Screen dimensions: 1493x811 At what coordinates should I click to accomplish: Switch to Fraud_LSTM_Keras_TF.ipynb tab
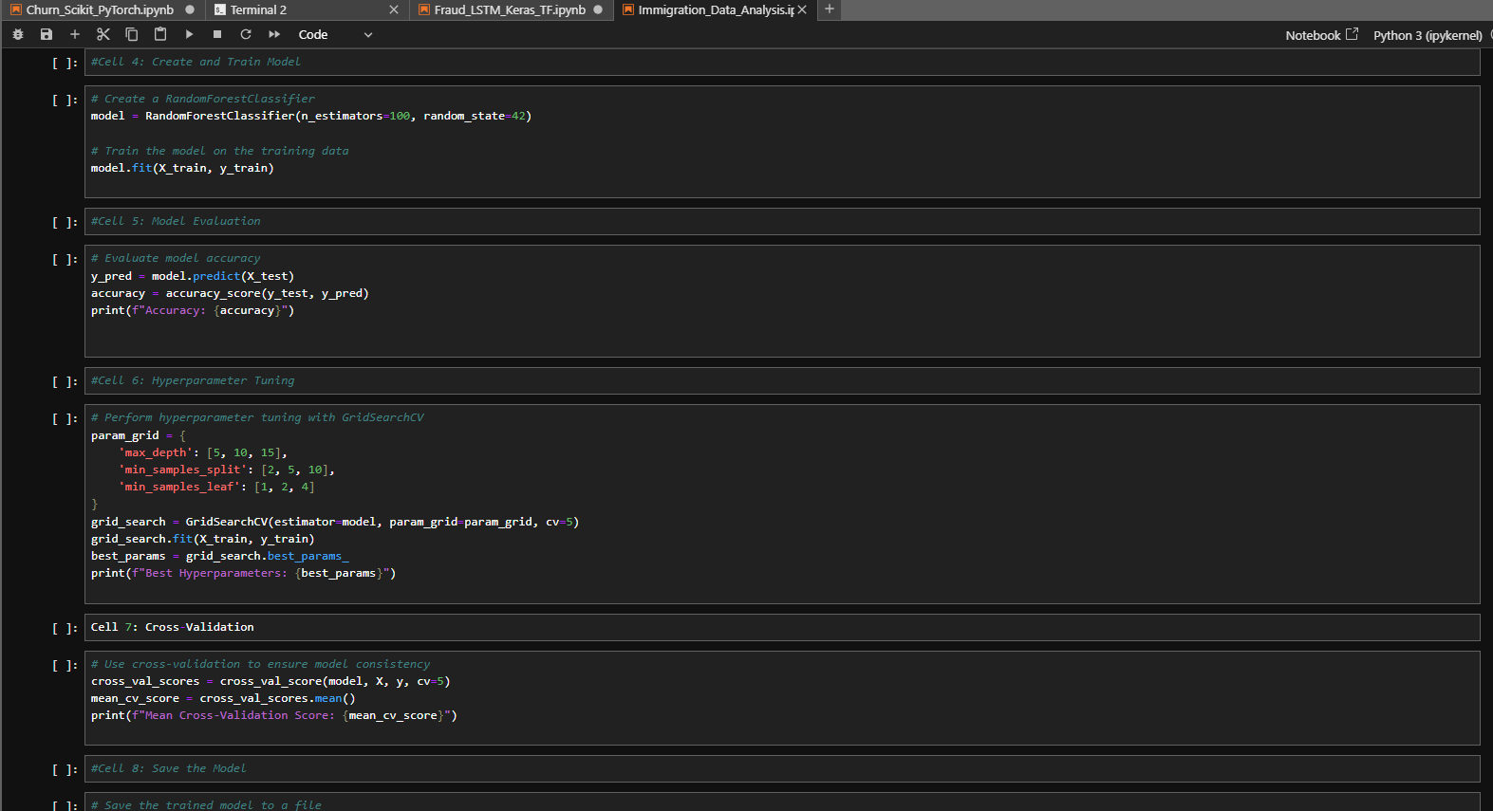[510, 9]
